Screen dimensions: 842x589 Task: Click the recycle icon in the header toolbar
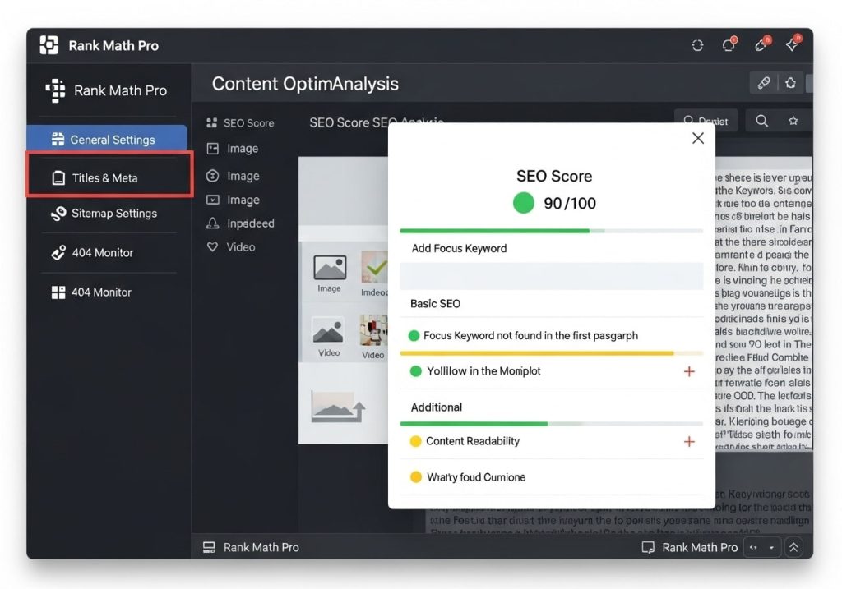click(790, 83)
